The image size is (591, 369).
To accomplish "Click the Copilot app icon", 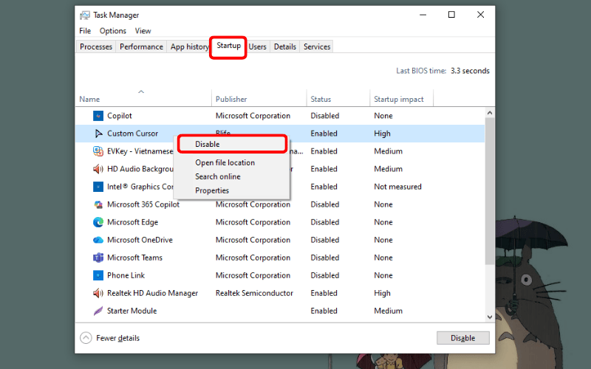I will pyautogui.click(x=98, y=116).
